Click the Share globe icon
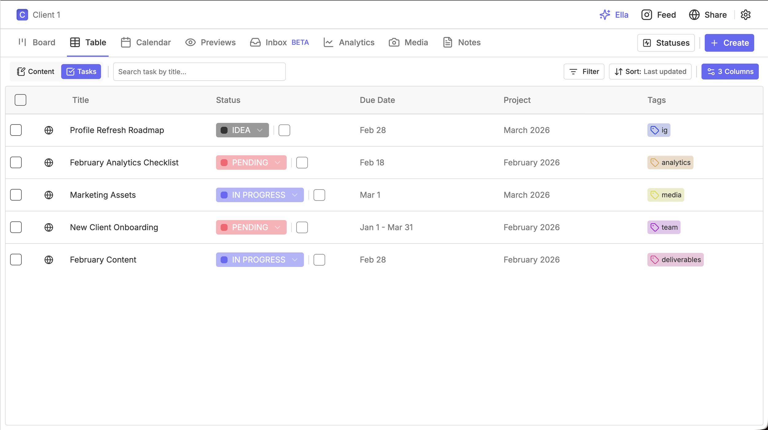Image resolution: width=768 pixels, height=430 pixels. pyautogui.click(x=694, y=15)
